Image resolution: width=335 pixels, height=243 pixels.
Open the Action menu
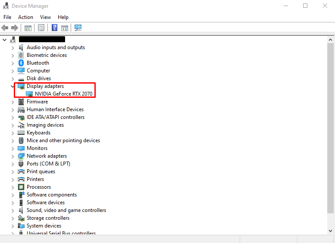pos(25,17)
